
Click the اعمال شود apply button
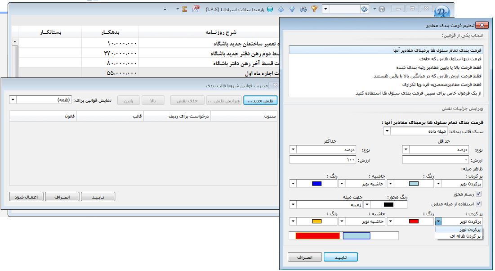point(26,197)
